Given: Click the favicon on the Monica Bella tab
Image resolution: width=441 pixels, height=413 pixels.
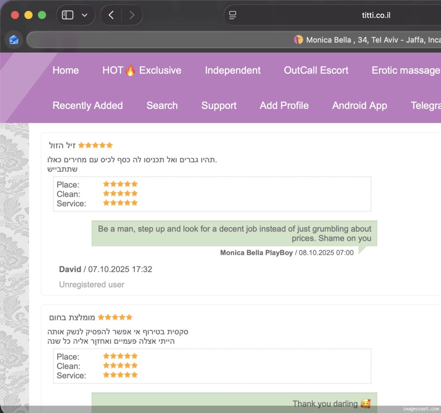Looking at the screenshot, I should 298,40.
